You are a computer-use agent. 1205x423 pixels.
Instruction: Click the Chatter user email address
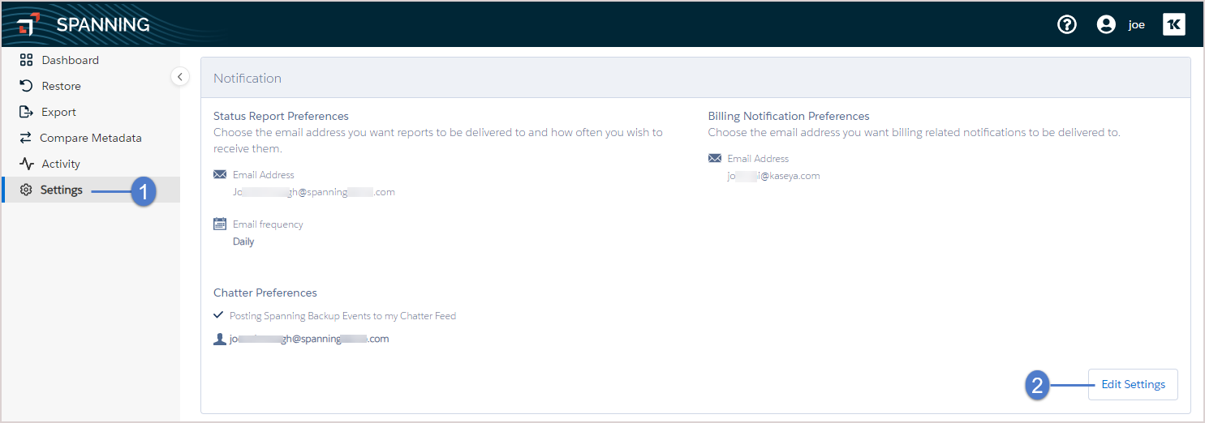[309, 339]
